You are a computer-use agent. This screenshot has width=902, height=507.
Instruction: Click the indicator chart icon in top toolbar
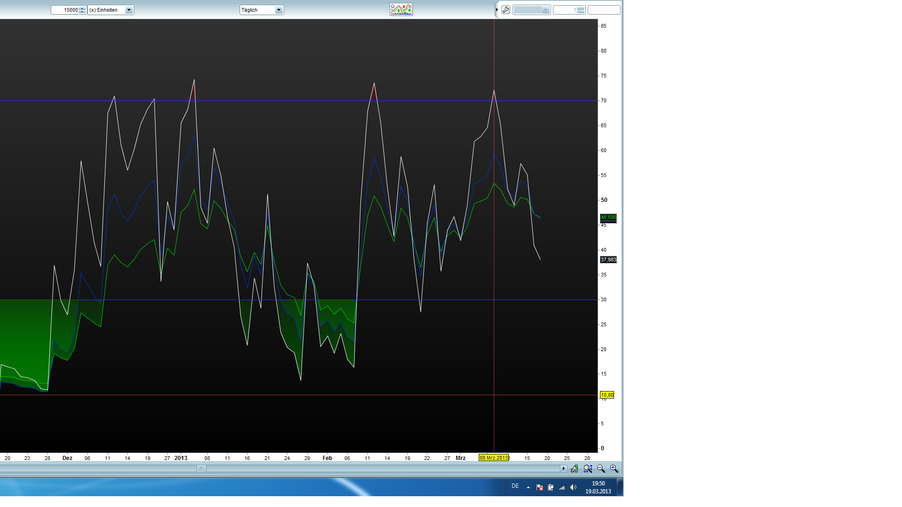(401, 9)
